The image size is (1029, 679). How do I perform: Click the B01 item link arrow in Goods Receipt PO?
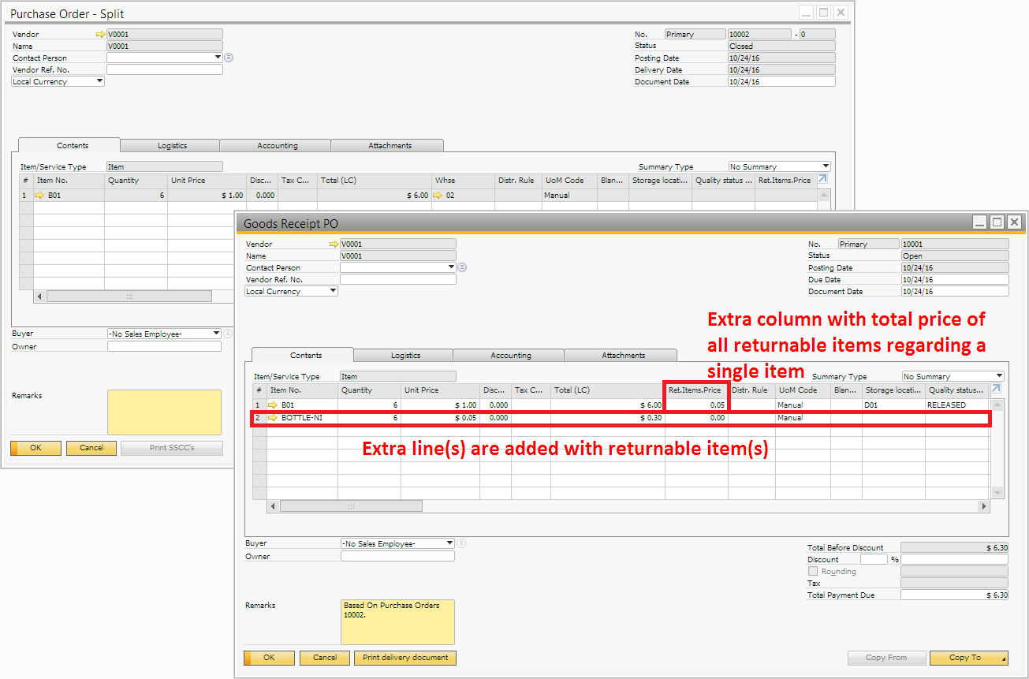274,405
